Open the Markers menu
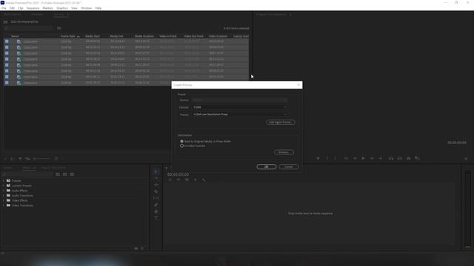474x266 pixels. (x=47, y=8)
